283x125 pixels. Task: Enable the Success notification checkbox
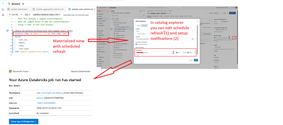(182, 52)
